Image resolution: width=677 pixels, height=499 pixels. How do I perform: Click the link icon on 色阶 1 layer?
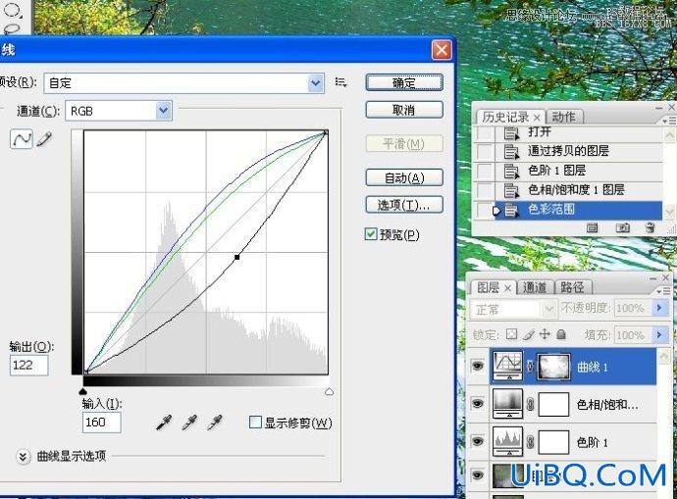coord(530,441)
